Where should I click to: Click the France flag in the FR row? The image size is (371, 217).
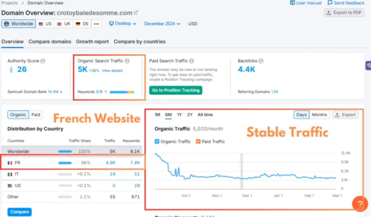coord(10,163)
